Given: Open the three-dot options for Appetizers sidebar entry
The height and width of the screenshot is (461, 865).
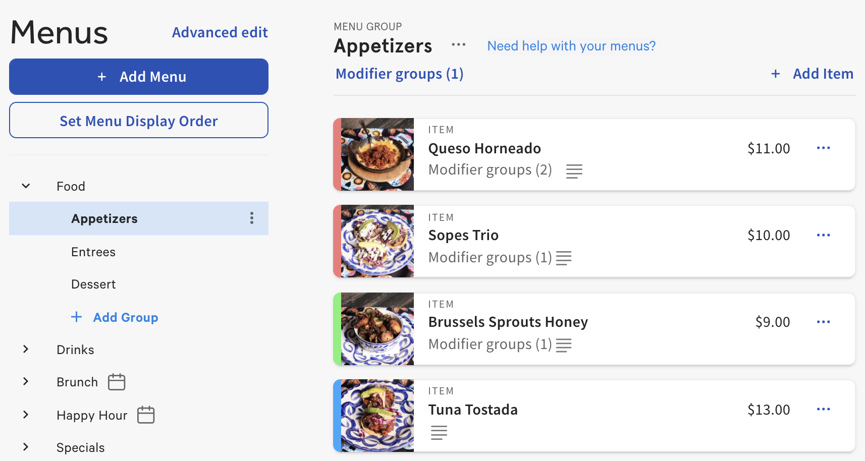Looking at the screenshot, I should pyautogui.click(x=251, y=218).
